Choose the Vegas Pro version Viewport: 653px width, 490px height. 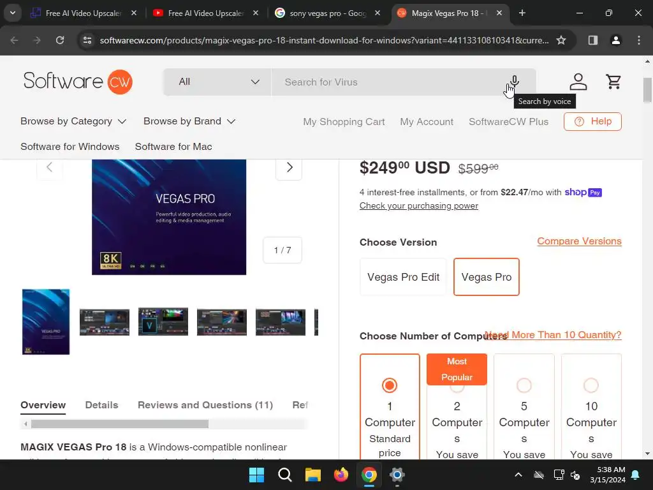pos(487,277)
